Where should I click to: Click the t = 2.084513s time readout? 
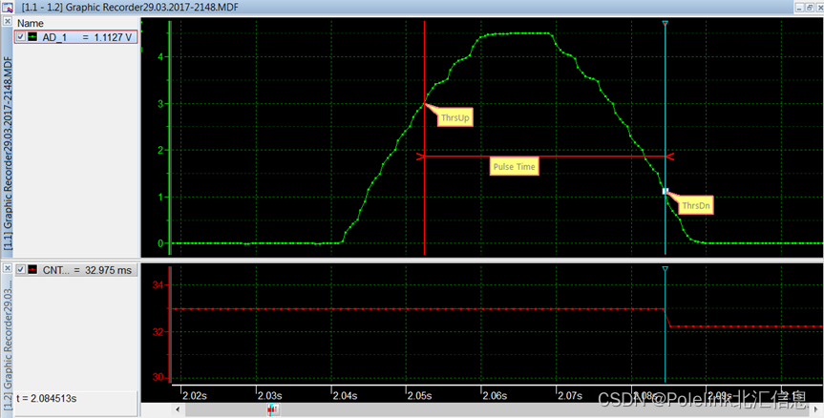46,399
